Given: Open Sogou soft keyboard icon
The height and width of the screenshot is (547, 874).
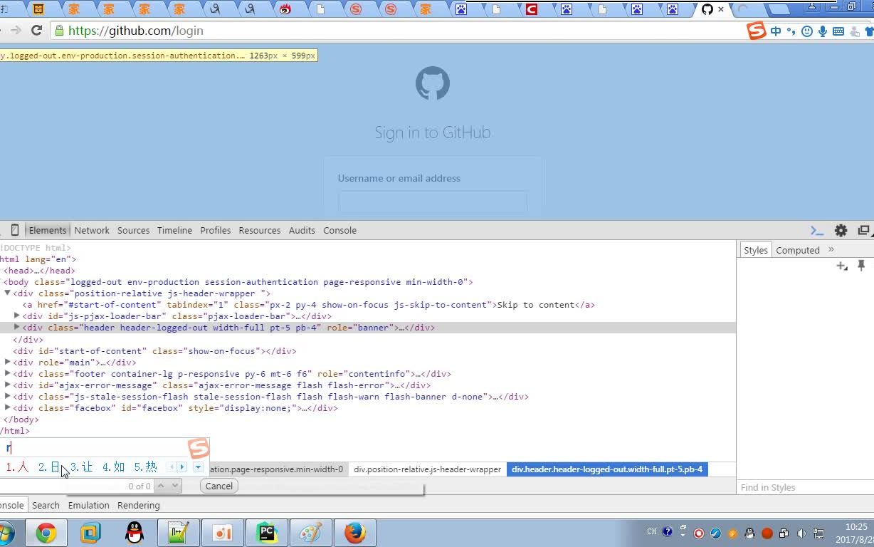Looking at the screenshot, I should click(839, 31).
